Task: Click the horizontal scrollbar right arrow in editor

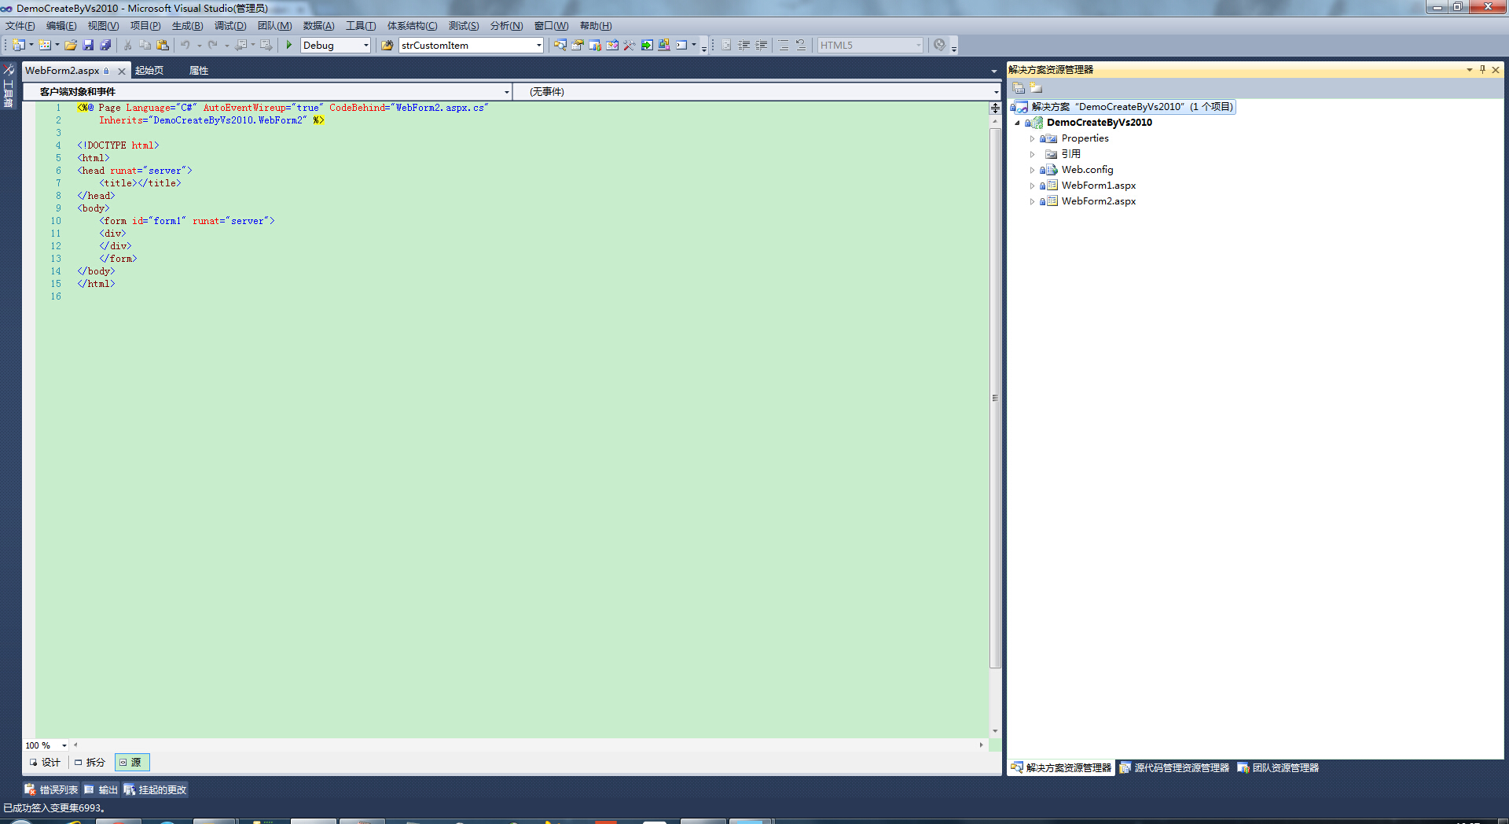Action: coord(981,745)
